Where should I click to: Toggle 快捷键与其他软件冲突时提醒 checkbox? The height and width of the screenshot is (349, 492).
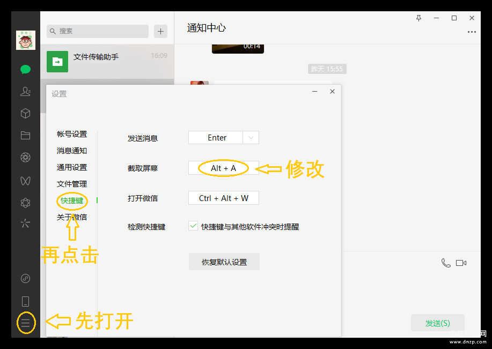(193, 226)
